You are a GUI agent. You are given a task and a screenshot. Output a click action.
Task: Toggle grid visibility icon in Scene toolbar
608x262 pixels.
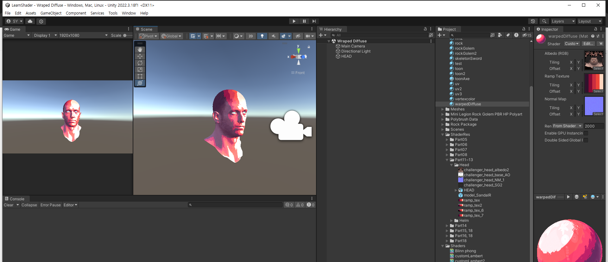point(193,36)
